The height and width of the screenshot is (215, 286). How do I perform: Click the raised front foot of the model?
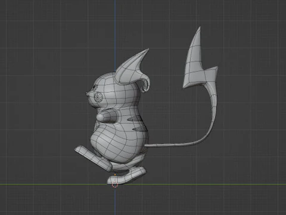click(93, 158)
